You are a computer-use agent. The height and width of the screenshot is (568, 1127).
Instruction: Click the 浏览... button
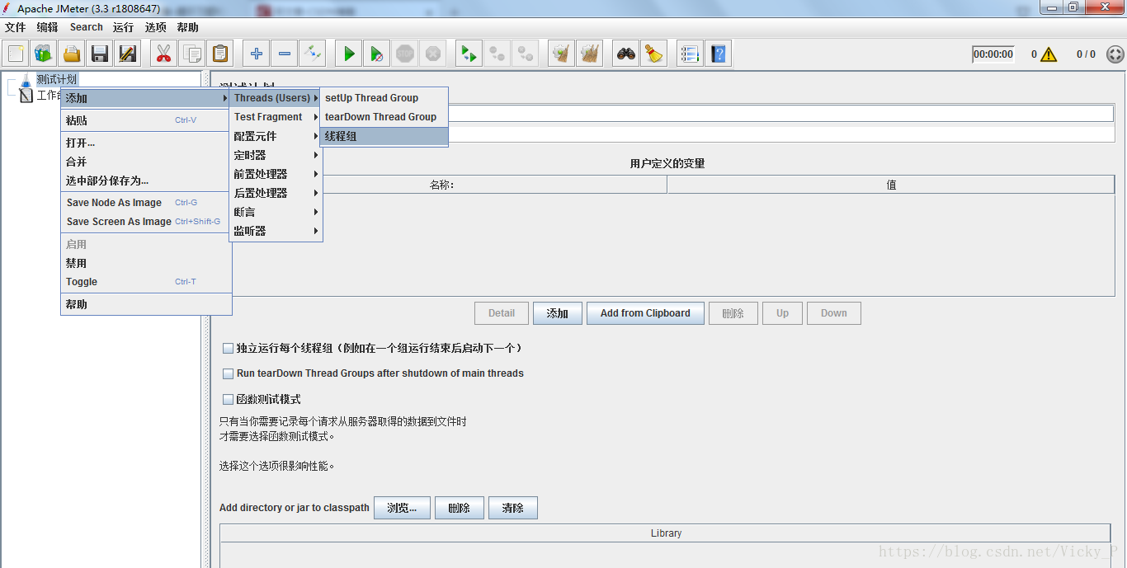[x=402, y=508]
